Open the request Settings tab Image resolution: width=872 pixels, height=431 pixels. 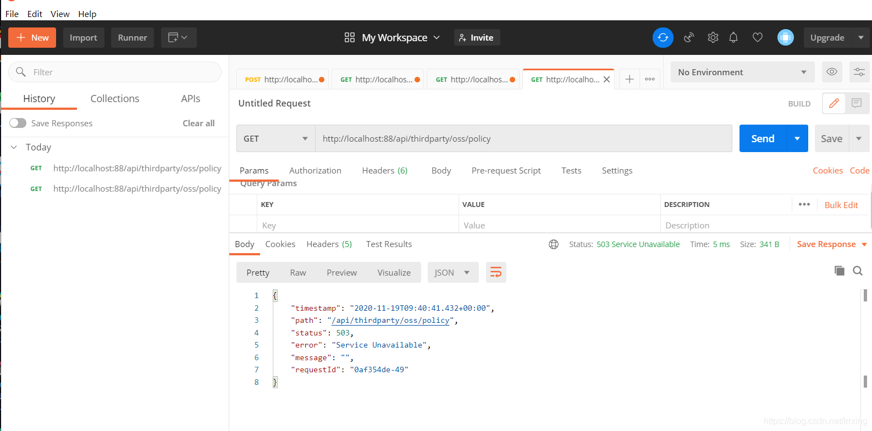[617, 171]
